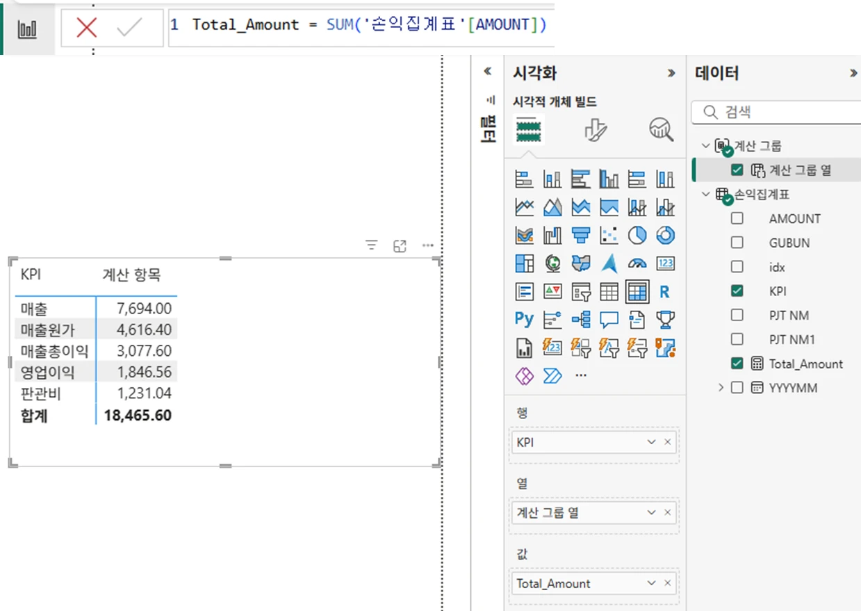The image size is (861, 611).
Task: Select the donut chart visual
Action: point(665,236)
